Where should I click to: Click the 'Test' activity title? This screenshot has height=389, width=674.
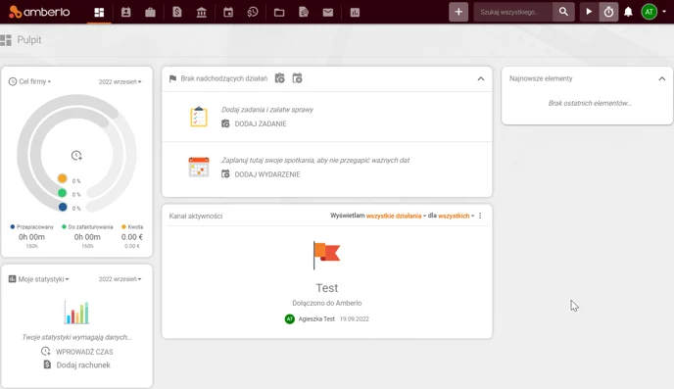coord(326,287)
